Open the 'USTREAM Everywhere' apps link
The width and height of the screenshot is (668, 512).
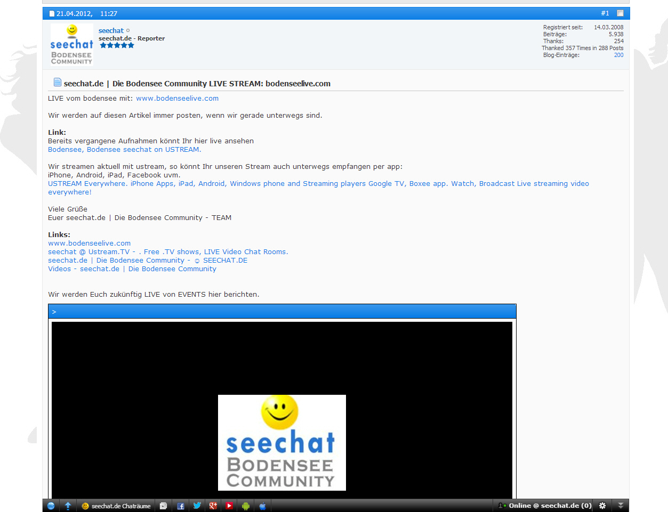pyautogui.click(x=318, y=188)
